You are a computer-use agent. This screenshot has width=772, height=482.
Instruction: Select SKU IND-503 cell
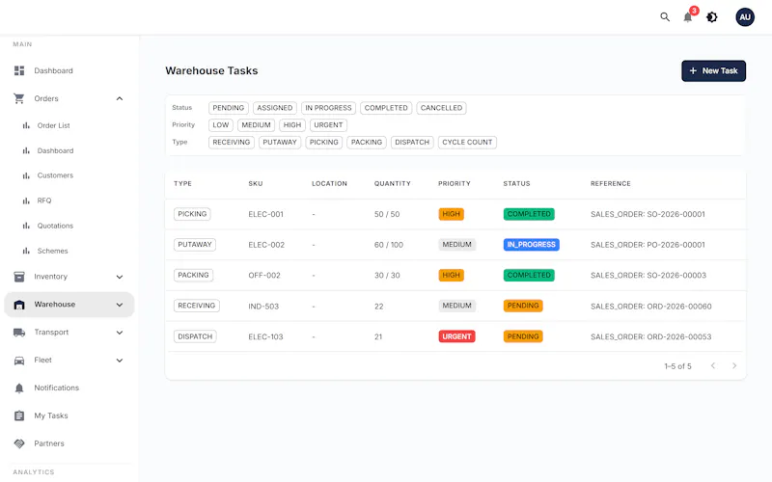pos(263,307)
